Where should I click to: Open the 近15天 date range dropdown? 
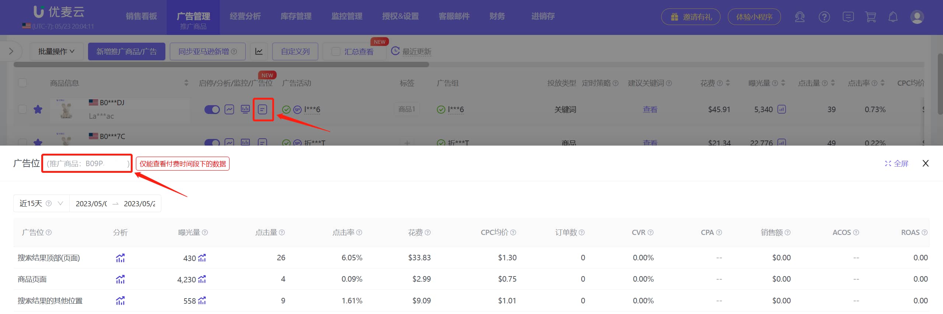pyautogui.click(x=41, y=203)
